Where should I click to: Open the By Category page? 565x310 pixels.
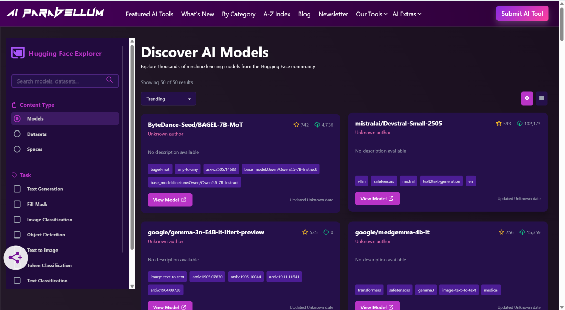tap(239, 14)
